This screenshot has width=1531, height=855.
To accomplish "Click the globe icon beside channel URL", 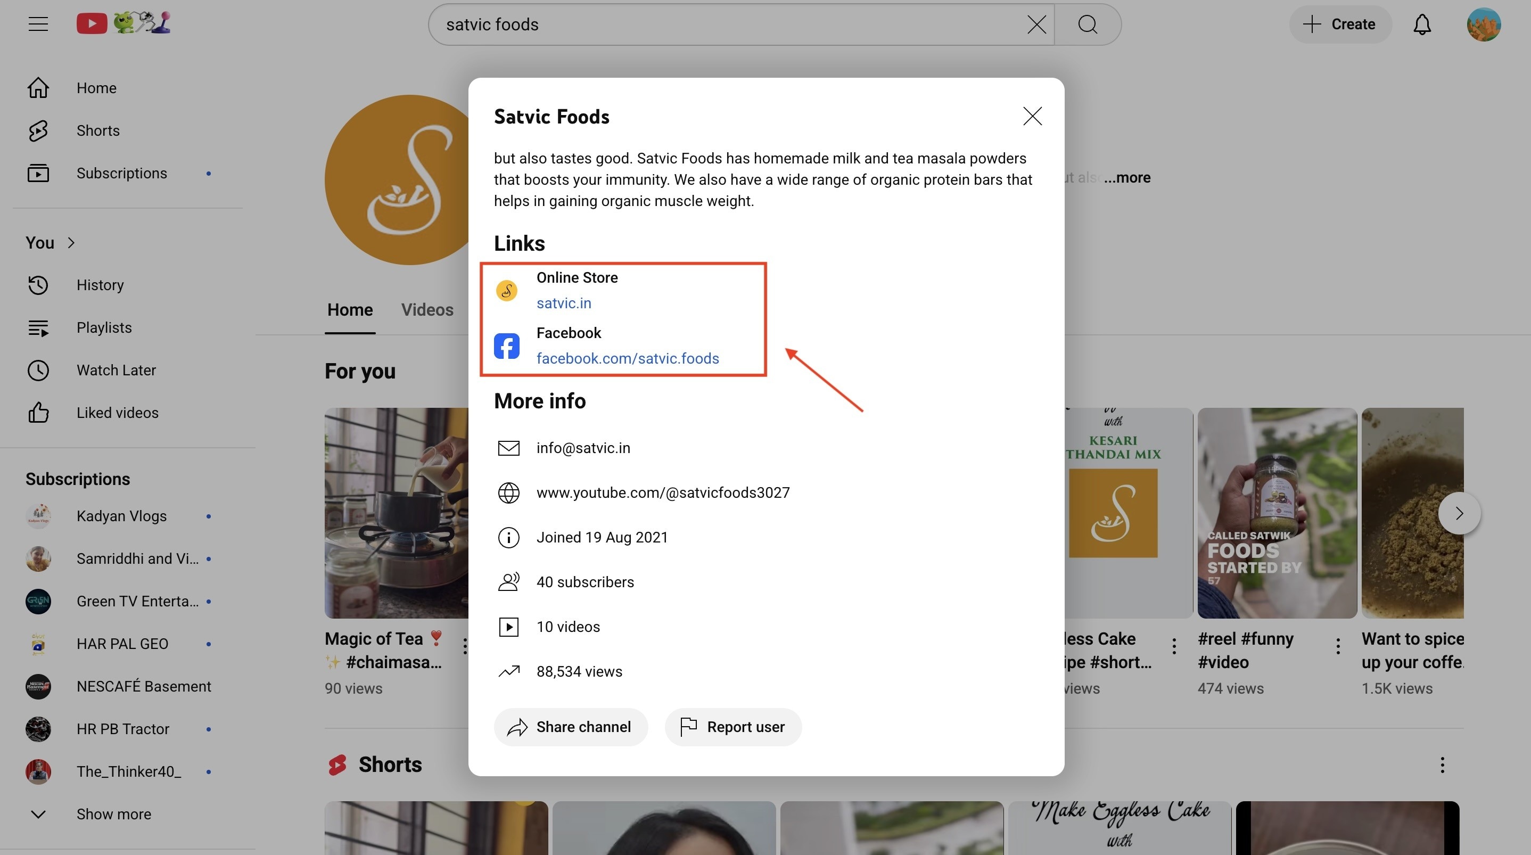I will 509,493.
